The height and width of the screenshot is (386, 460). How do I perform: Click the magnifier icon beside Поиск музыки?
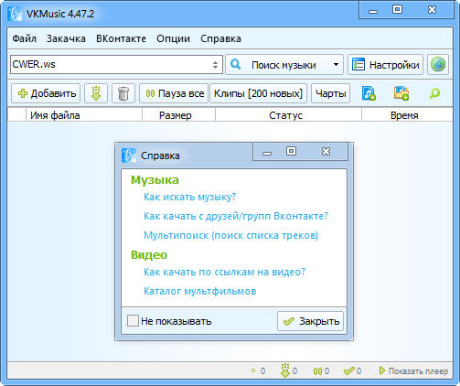(x=235, y=64)
